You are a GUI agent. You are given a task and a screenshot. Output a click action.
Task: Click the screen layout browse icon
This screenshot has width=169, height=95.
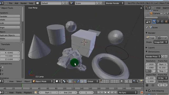(37, 3)
